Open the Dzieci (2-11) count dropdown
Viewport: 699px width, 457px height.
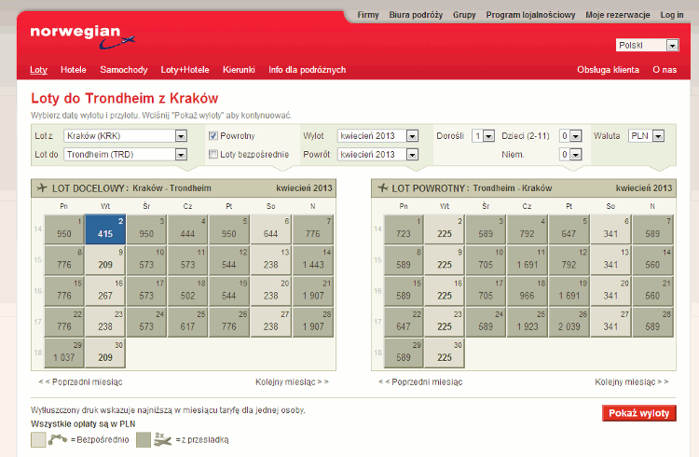[x=570, y=135]
